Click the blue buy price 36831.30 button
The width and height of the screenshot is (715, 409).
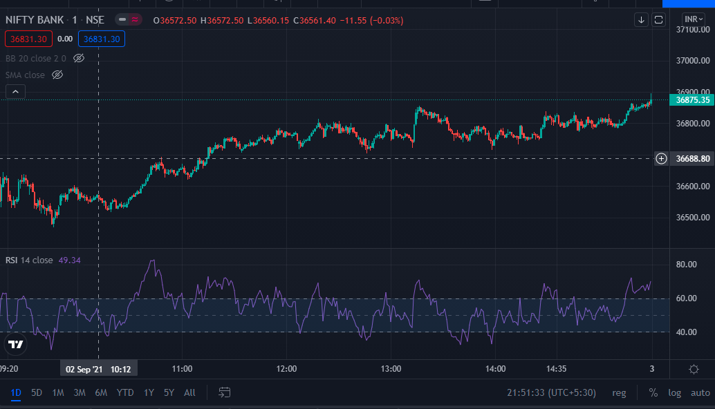pyautogui.click(x=102, y=39)
